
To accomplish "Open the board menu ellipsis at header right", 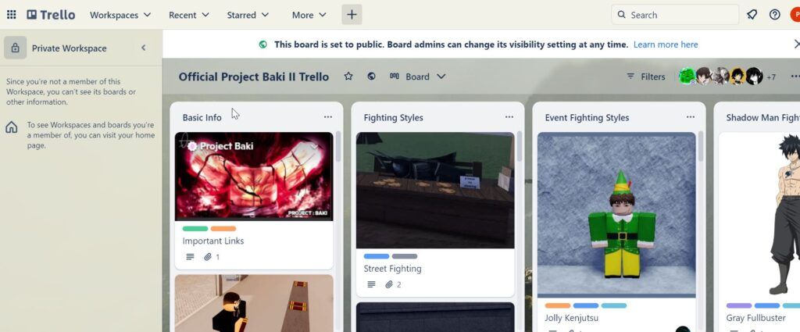I will (x=795, y=77).
